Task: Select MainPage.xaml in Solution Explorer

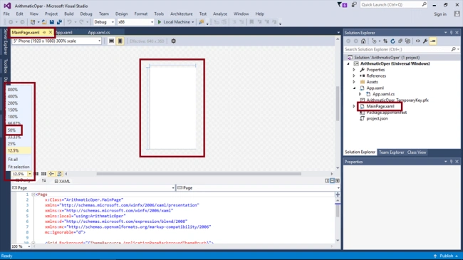Action: point(380,106)
